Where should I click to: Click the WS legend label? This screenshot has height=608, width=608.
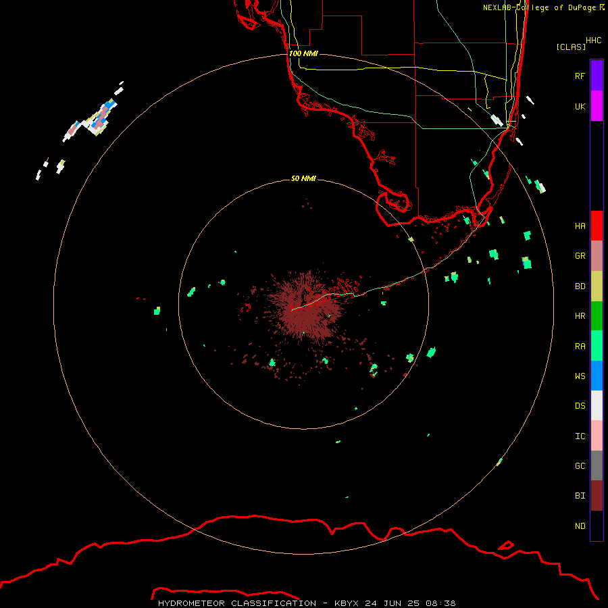(580, 376)
